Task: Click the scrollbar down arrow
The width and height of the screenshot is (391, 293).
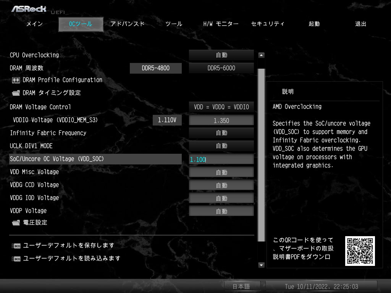Action: [x=261, y=265]
